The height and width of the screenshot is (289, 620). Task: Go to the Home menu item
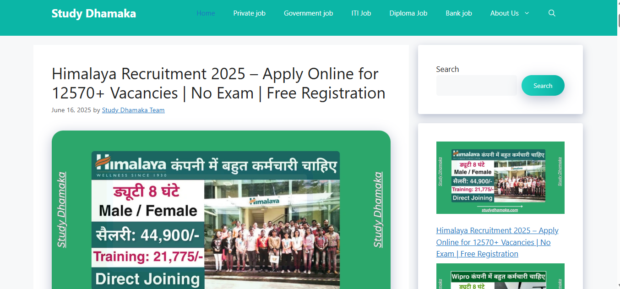click(206, 13)
